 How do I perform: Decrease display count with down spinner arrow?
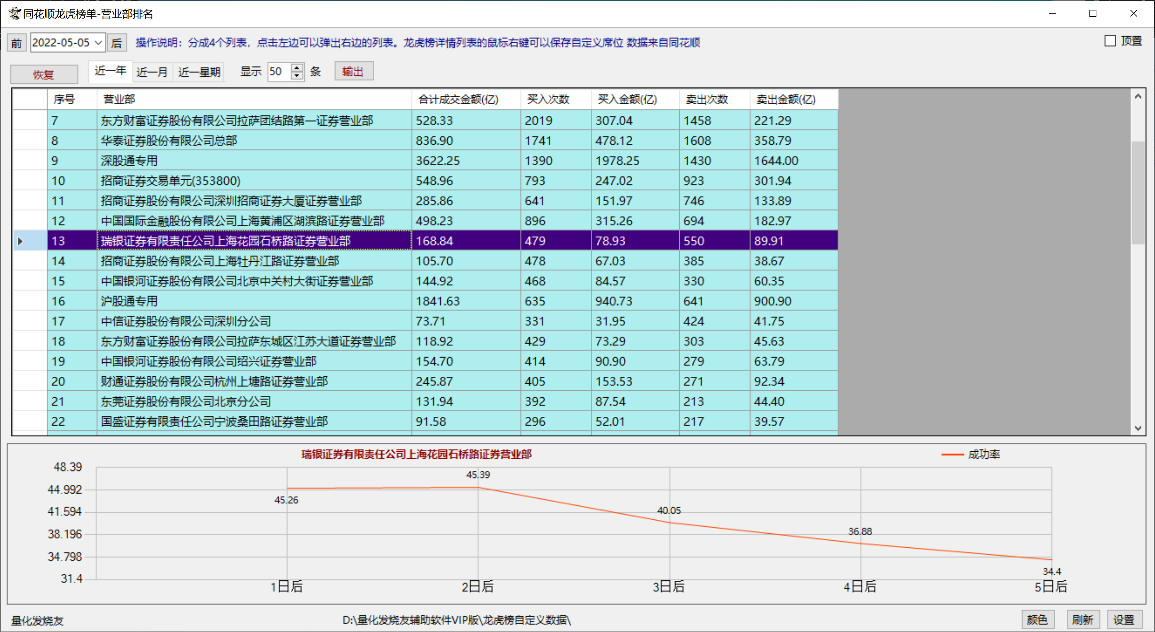(x=297, y=76)
